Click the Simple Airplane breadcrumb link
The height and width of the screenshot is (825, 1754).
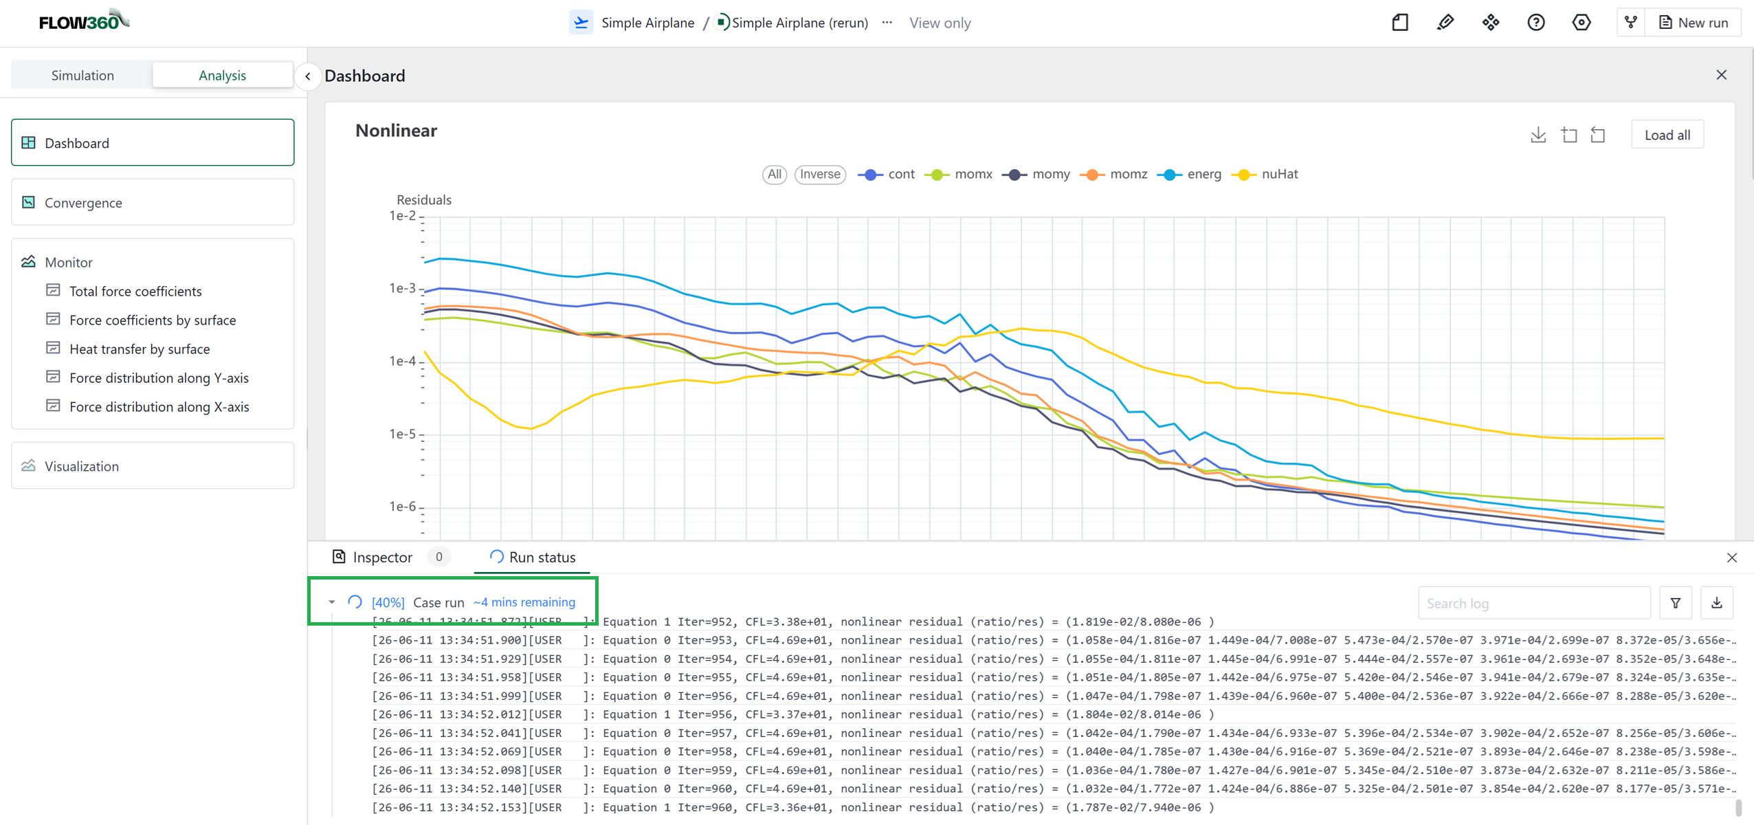pyautogui.click(x=647, y=23)
